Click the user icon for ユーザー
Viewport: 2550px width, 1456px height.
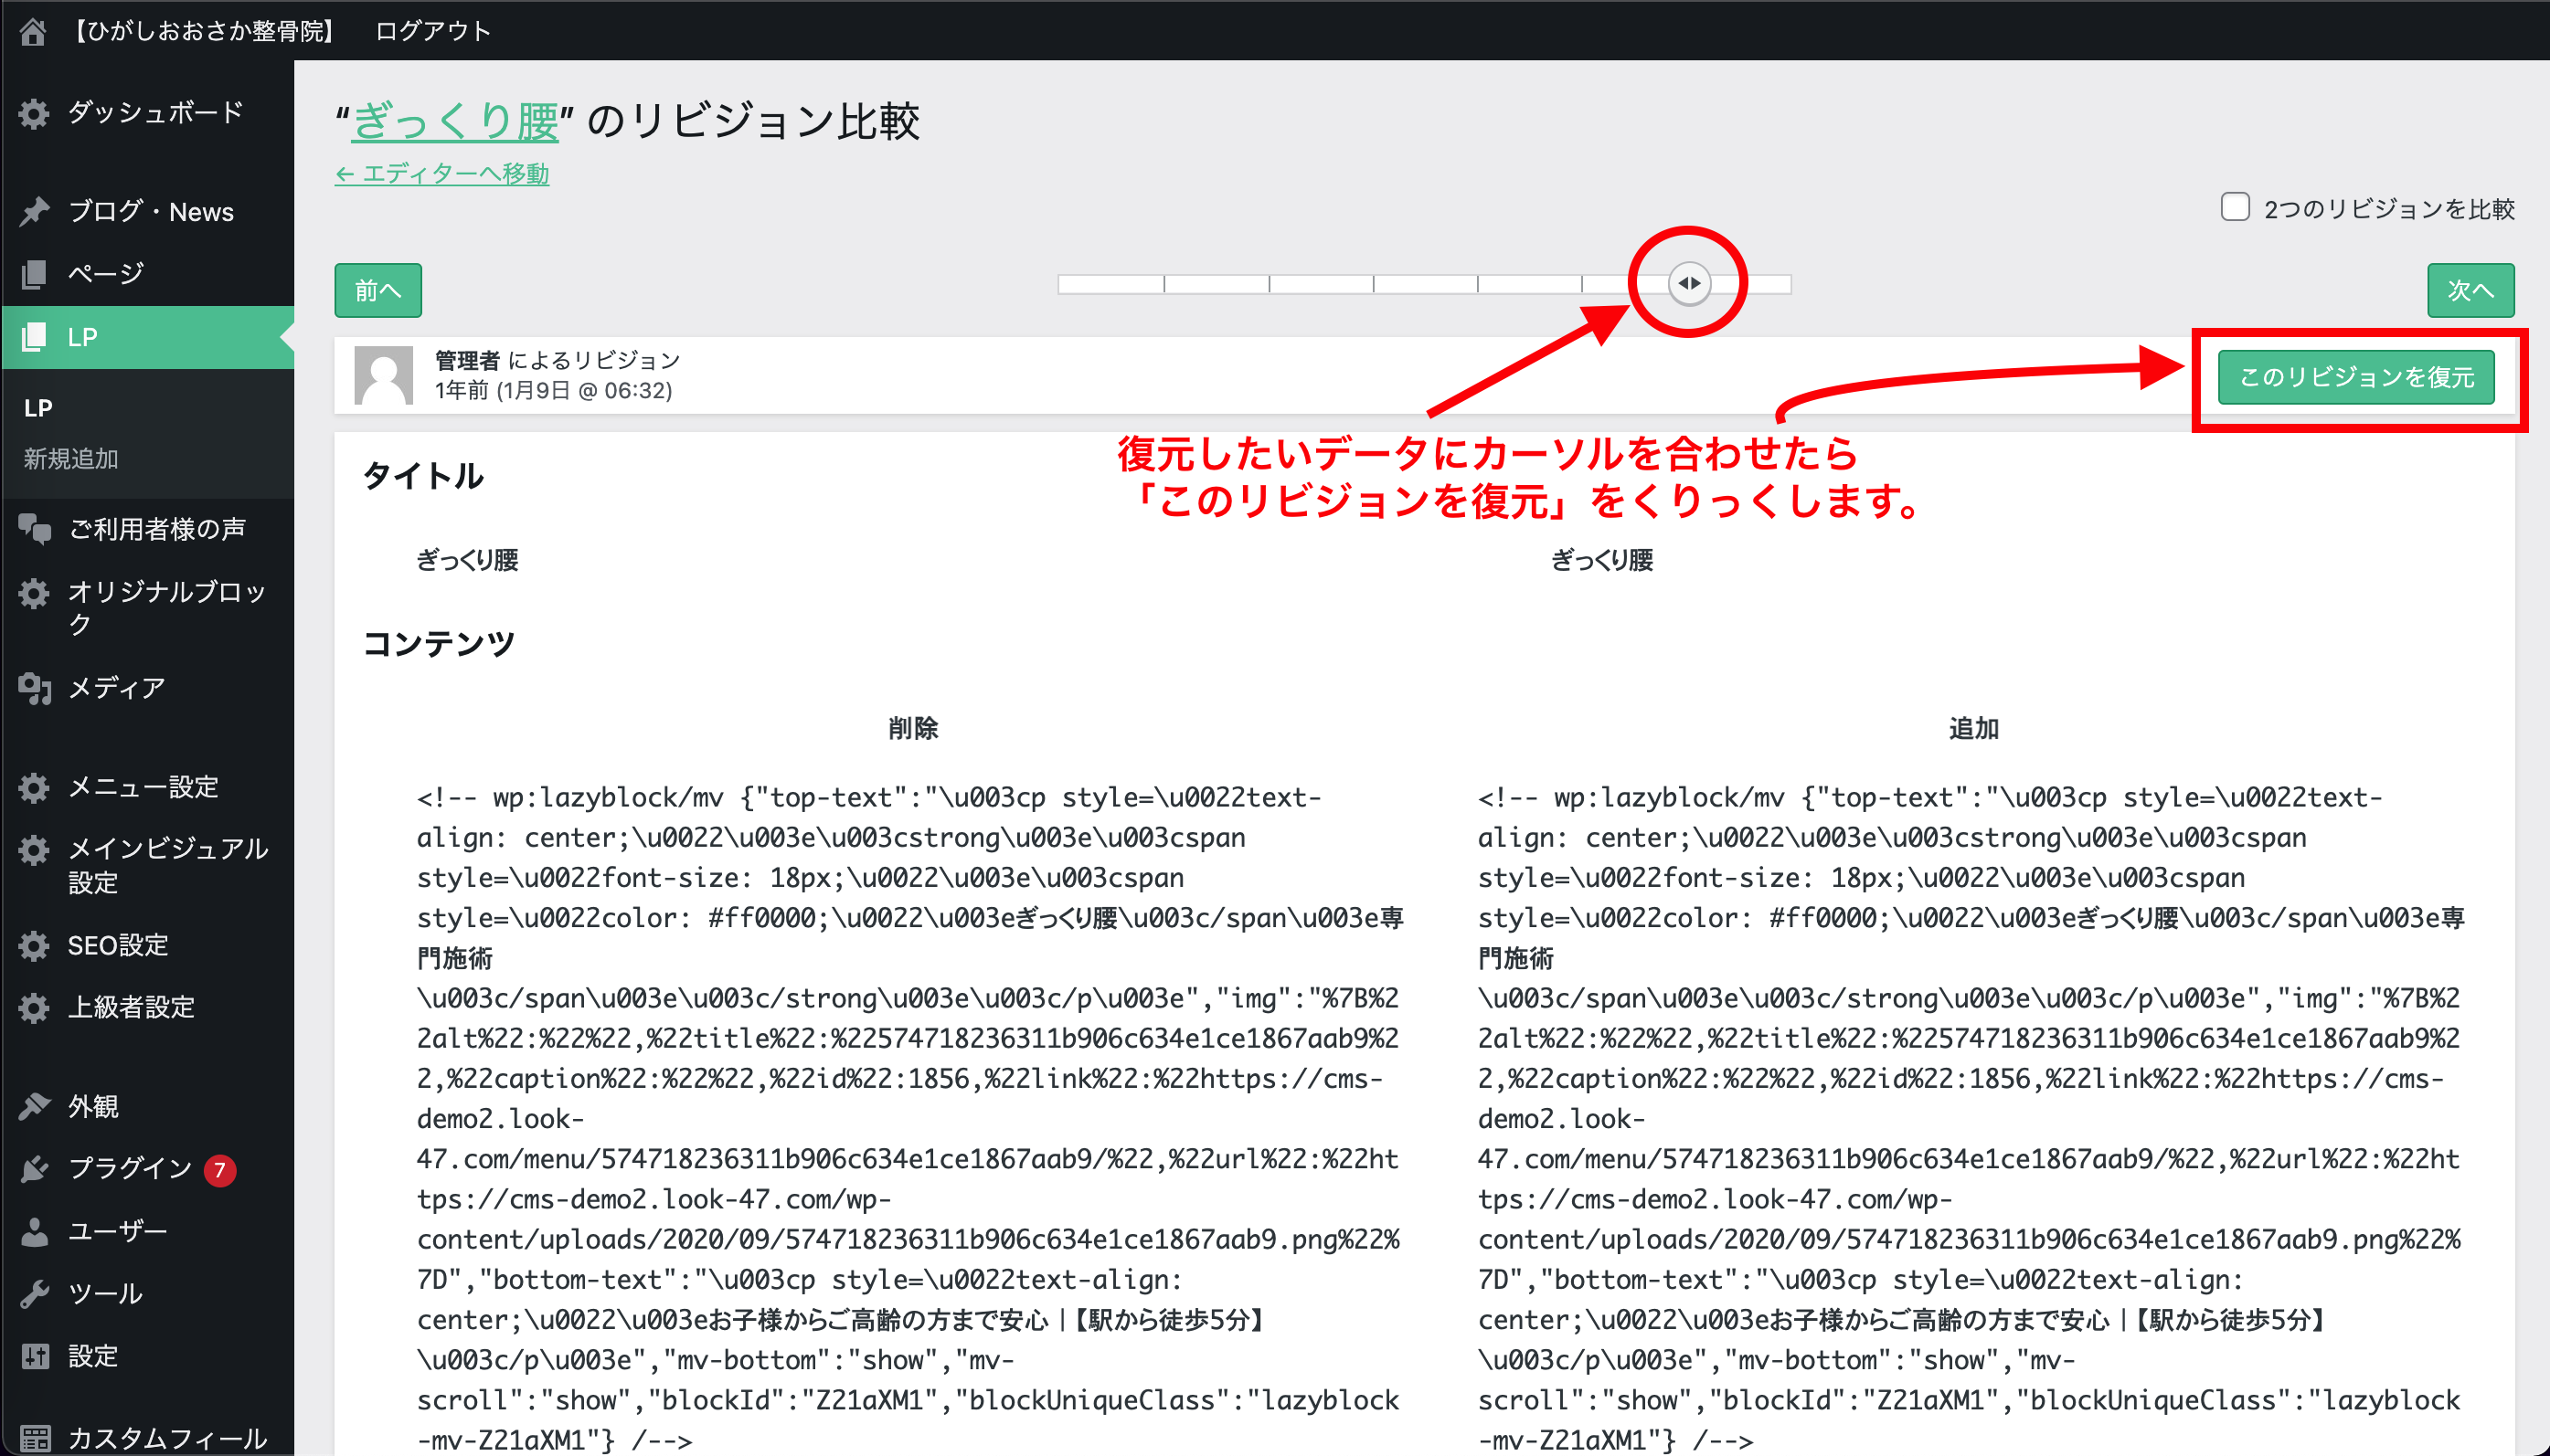coord(34,1231)
